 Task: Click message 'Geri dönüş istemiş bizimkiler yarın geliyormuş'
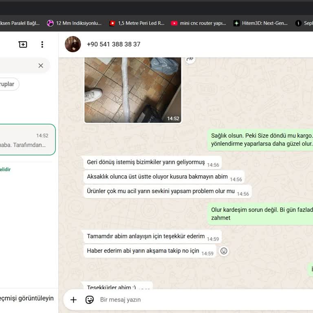pyautogui.click(x=153, y=162)
